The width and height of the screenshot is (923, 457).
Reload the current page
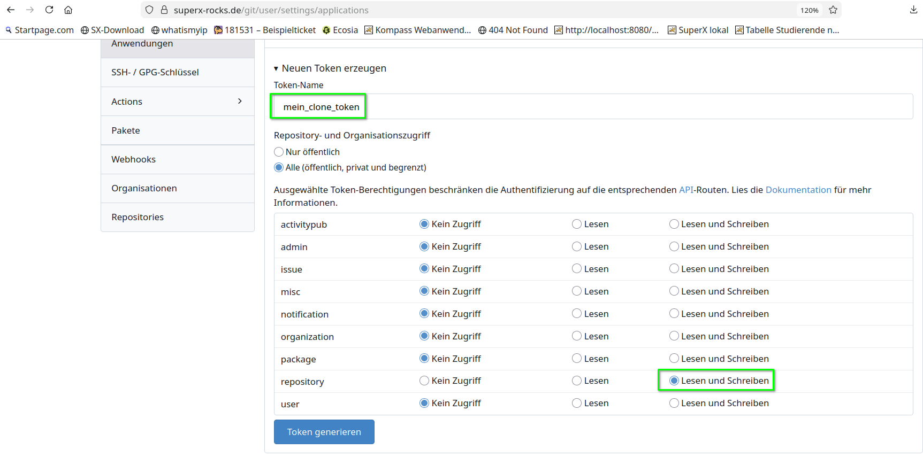(x=49, y=10)
